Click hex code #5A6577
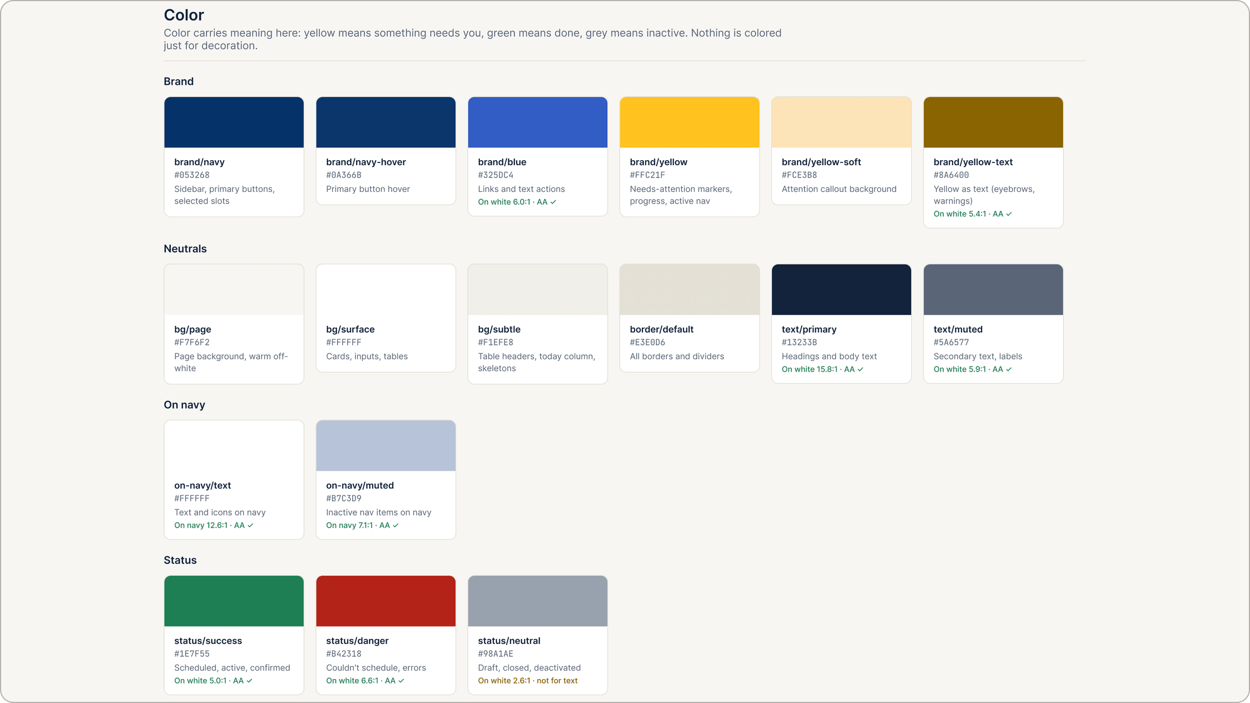Image resolution: width=1250 pixels, height=703 pixels. coord(951,343)
